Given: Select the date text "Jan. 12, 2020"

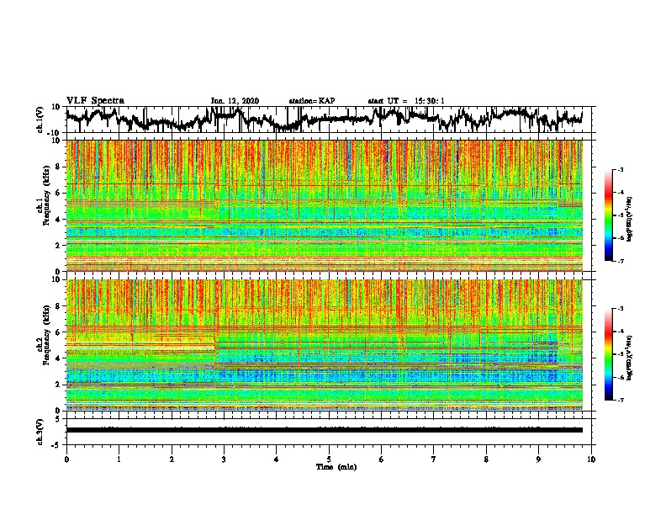Looking at the screenshot, I should [235, 101].
